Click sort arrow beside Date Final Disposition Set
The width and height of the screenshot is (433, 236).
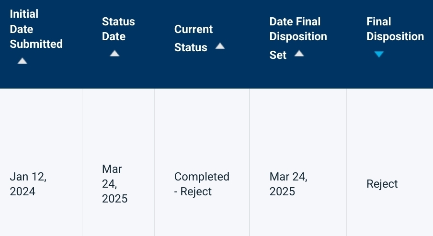pyautogui.click(x=299, y=54)
